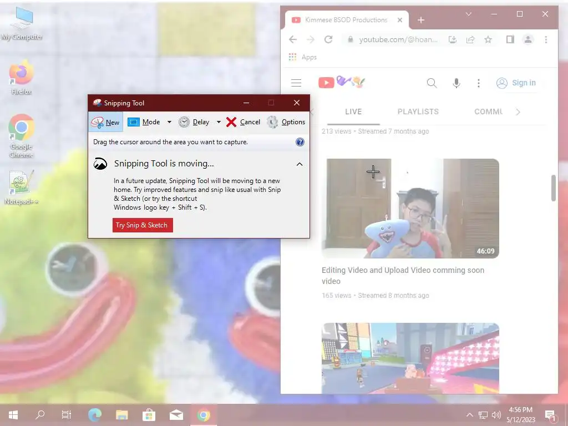Click YouTube voice search microphone
This screenshot has width=568, height=426.
click(457, 83)
